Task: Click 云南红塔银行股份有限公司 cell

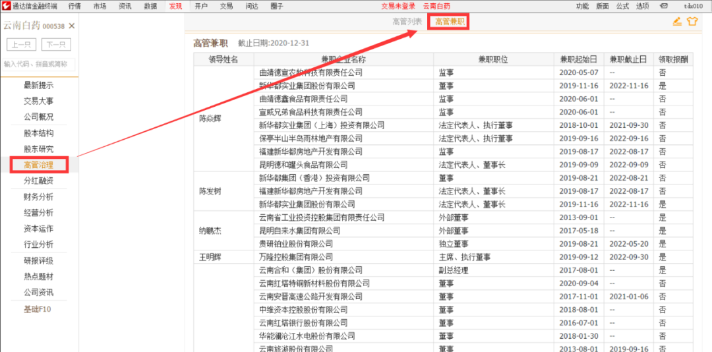Action: coord(343,323)
